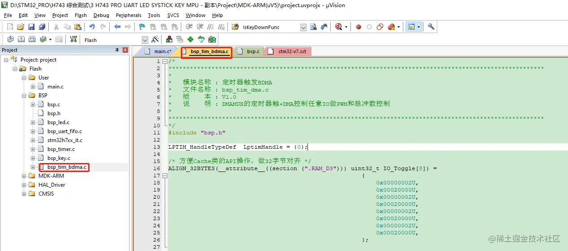Build target files icon
This screenshot has width=568, height=251.
point(21,39)
